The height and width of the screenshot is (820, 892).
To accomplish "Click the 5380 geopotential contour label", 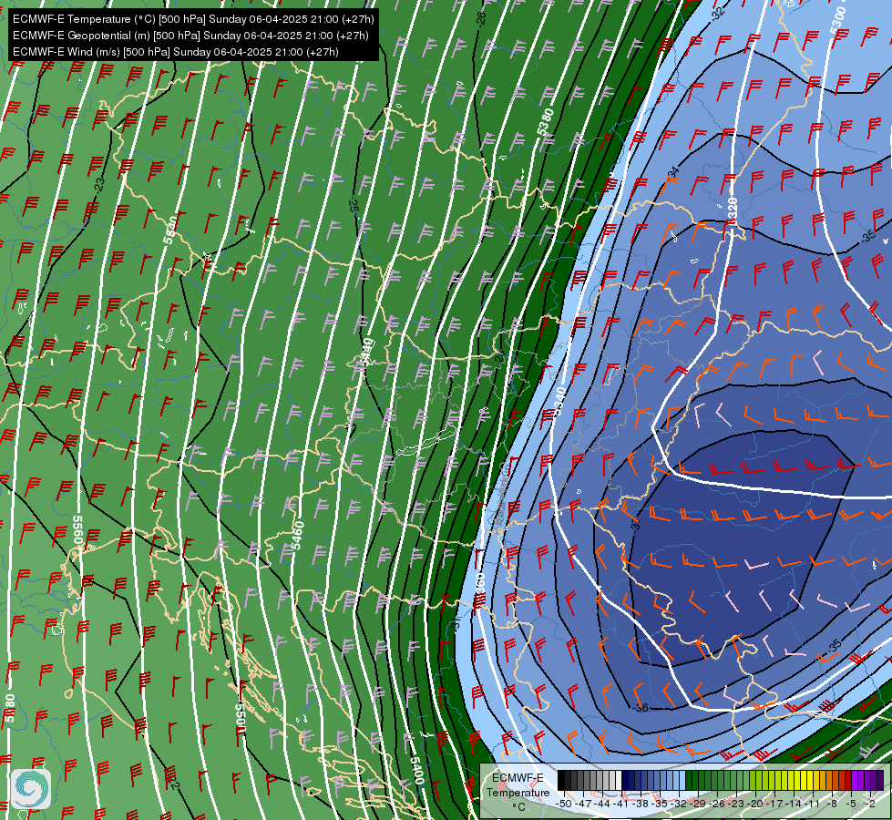I will (x=545, y=122).
